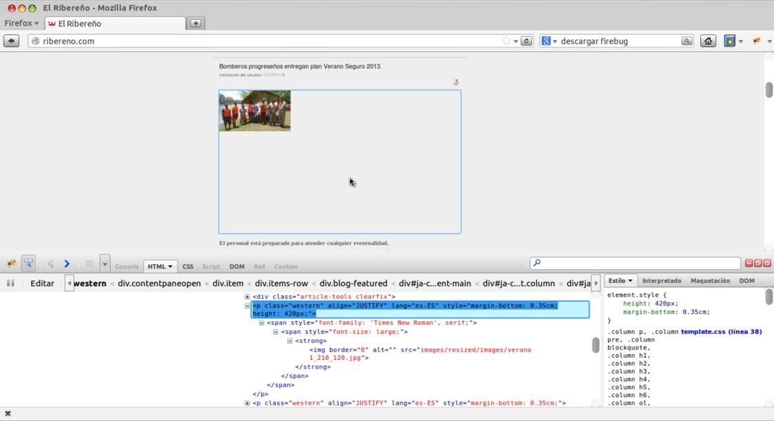The width and height of the screenshot is (774, 421).
Task: Bookmark this page with the star icon
Action: coord(506,41)
